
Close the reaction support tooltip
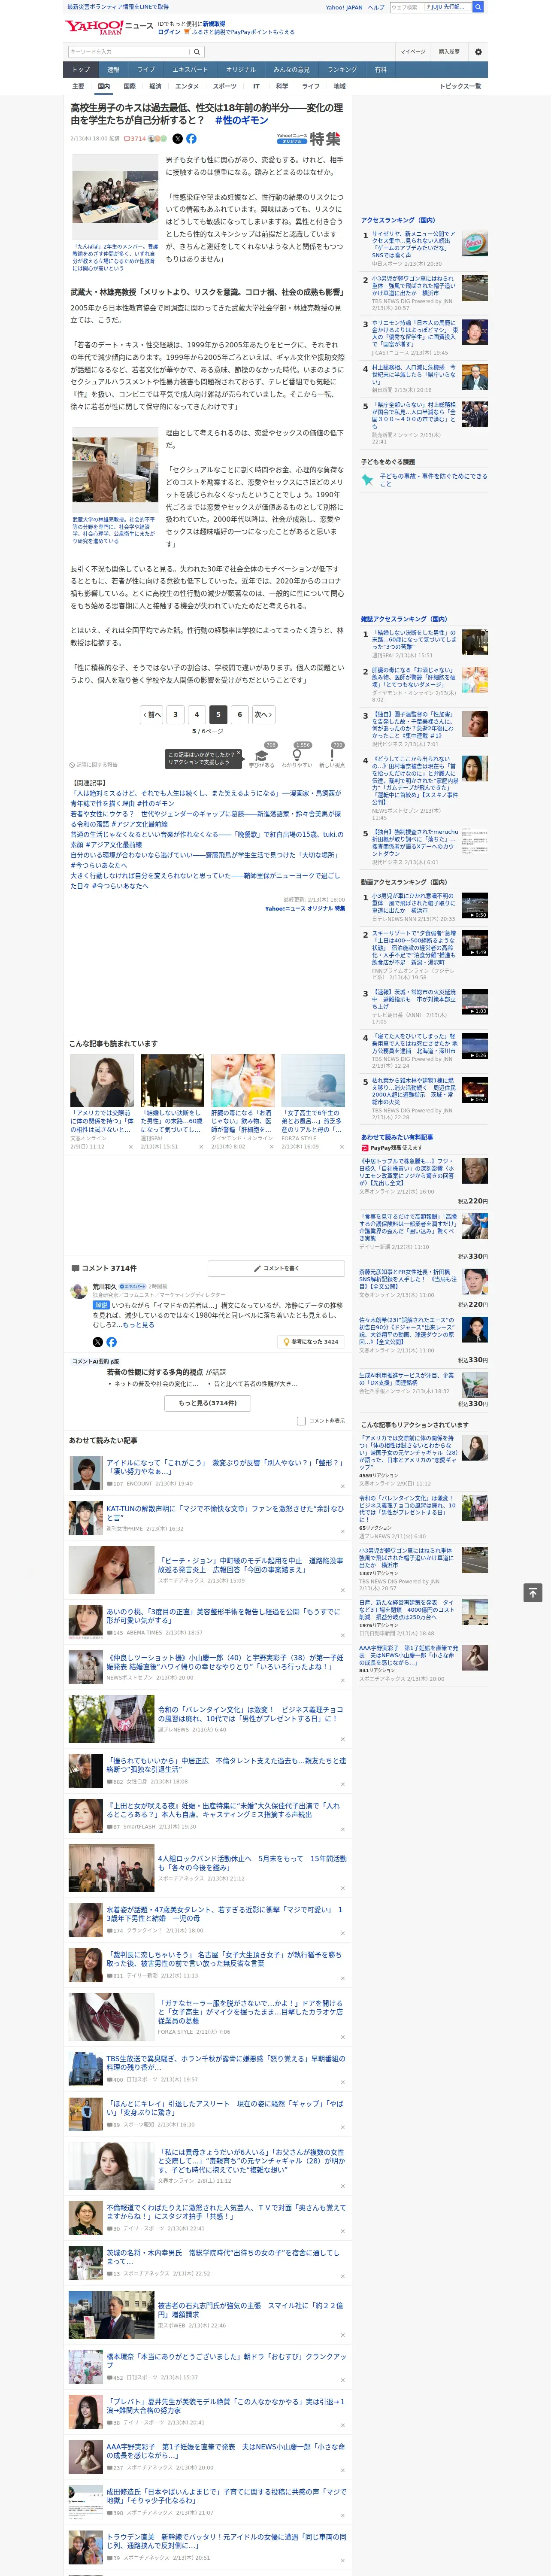(239, 754)
